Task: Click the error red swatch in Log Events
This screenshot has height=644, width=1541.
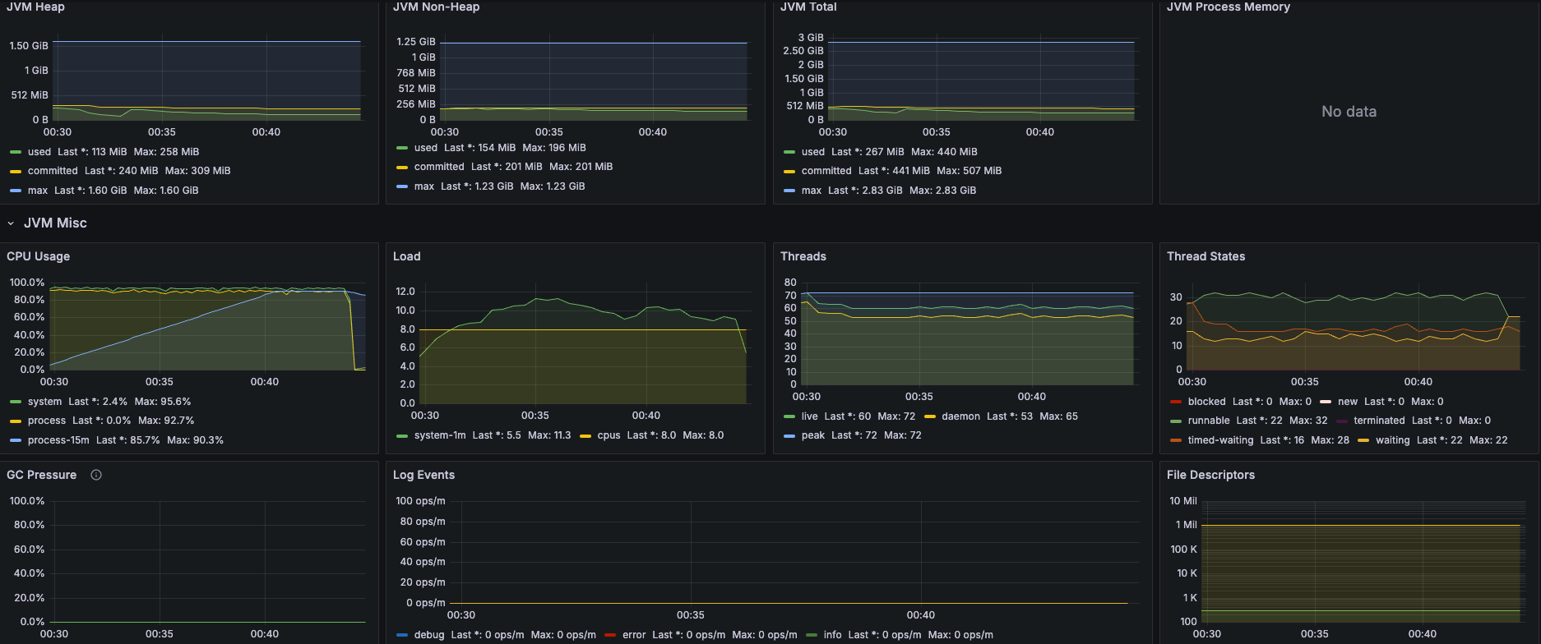Action: (610, 635)
